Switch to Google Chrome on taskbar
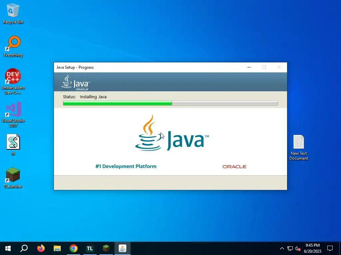 74,248
